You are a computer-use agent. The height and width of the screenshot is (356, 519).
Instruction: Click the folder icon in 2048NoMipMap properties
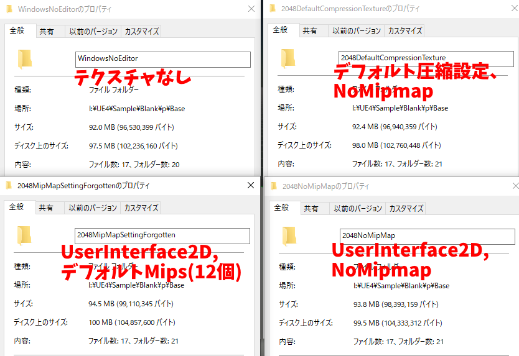(289, 236)
